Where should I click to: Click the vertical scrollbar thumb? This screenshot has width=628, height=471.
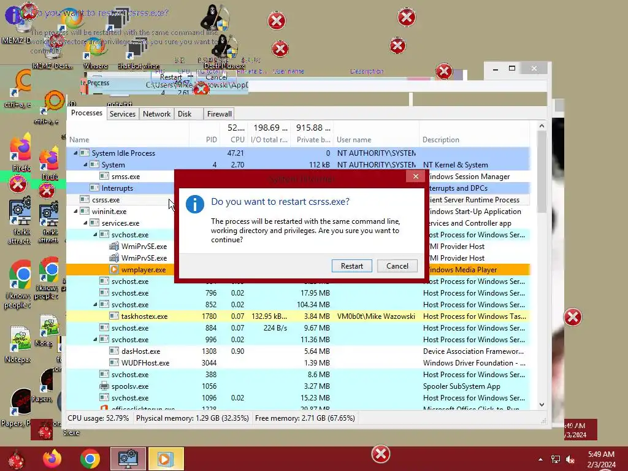click(x=542, y=172)
